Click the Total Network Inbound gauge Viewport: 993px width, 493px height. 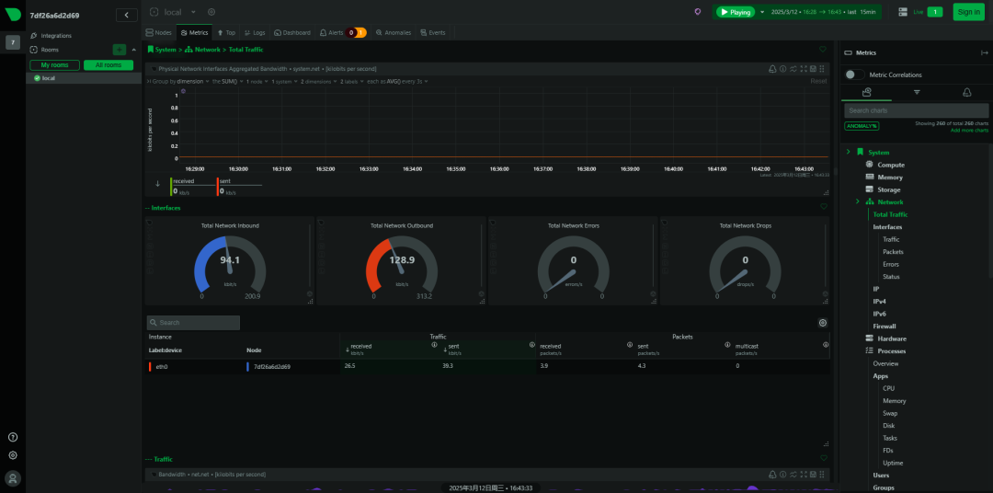(x=230, y=262)
